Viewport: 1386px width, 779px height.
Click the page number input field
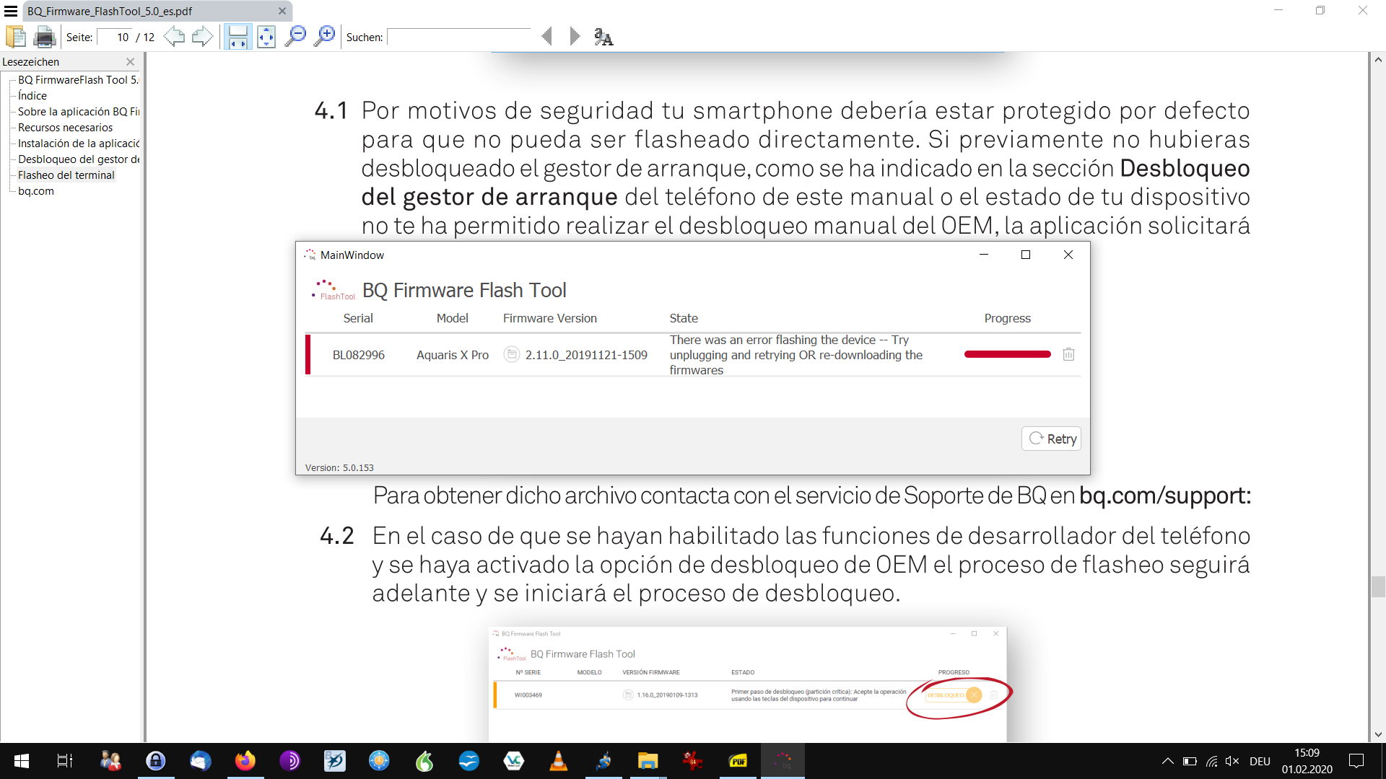click(115, 38)
